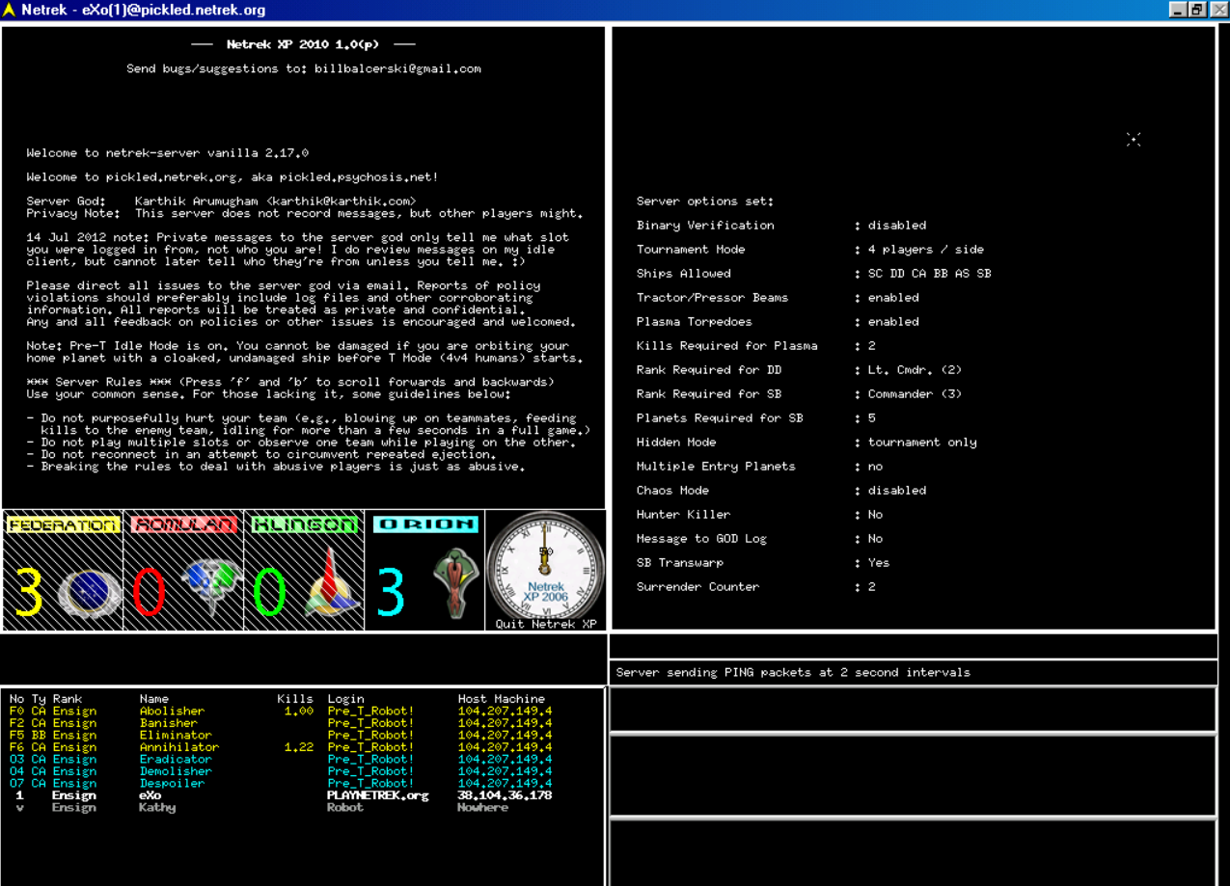The width and height of the screenshot is (1230, 886).
Task: Click the Login column header
Action: (x=345, y=699)
